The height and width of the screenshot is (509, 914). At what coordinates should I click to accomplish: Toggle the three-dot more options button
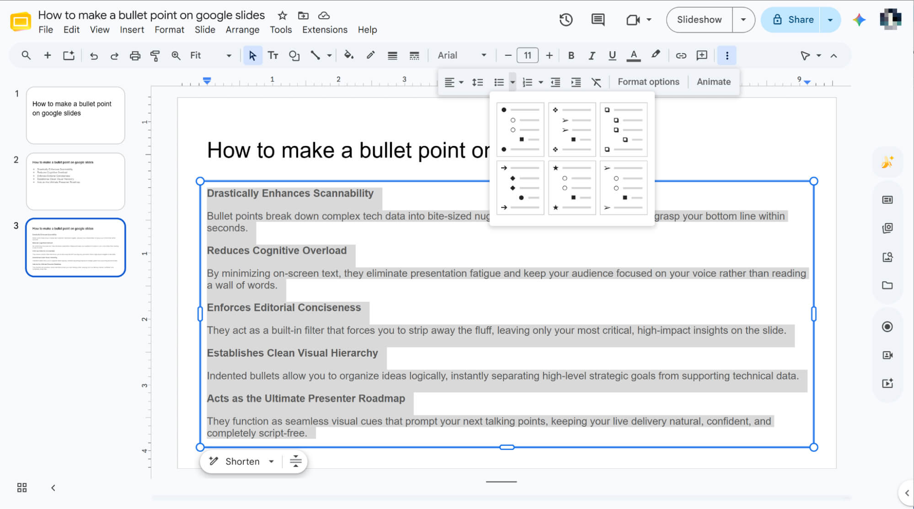point(727,56)
